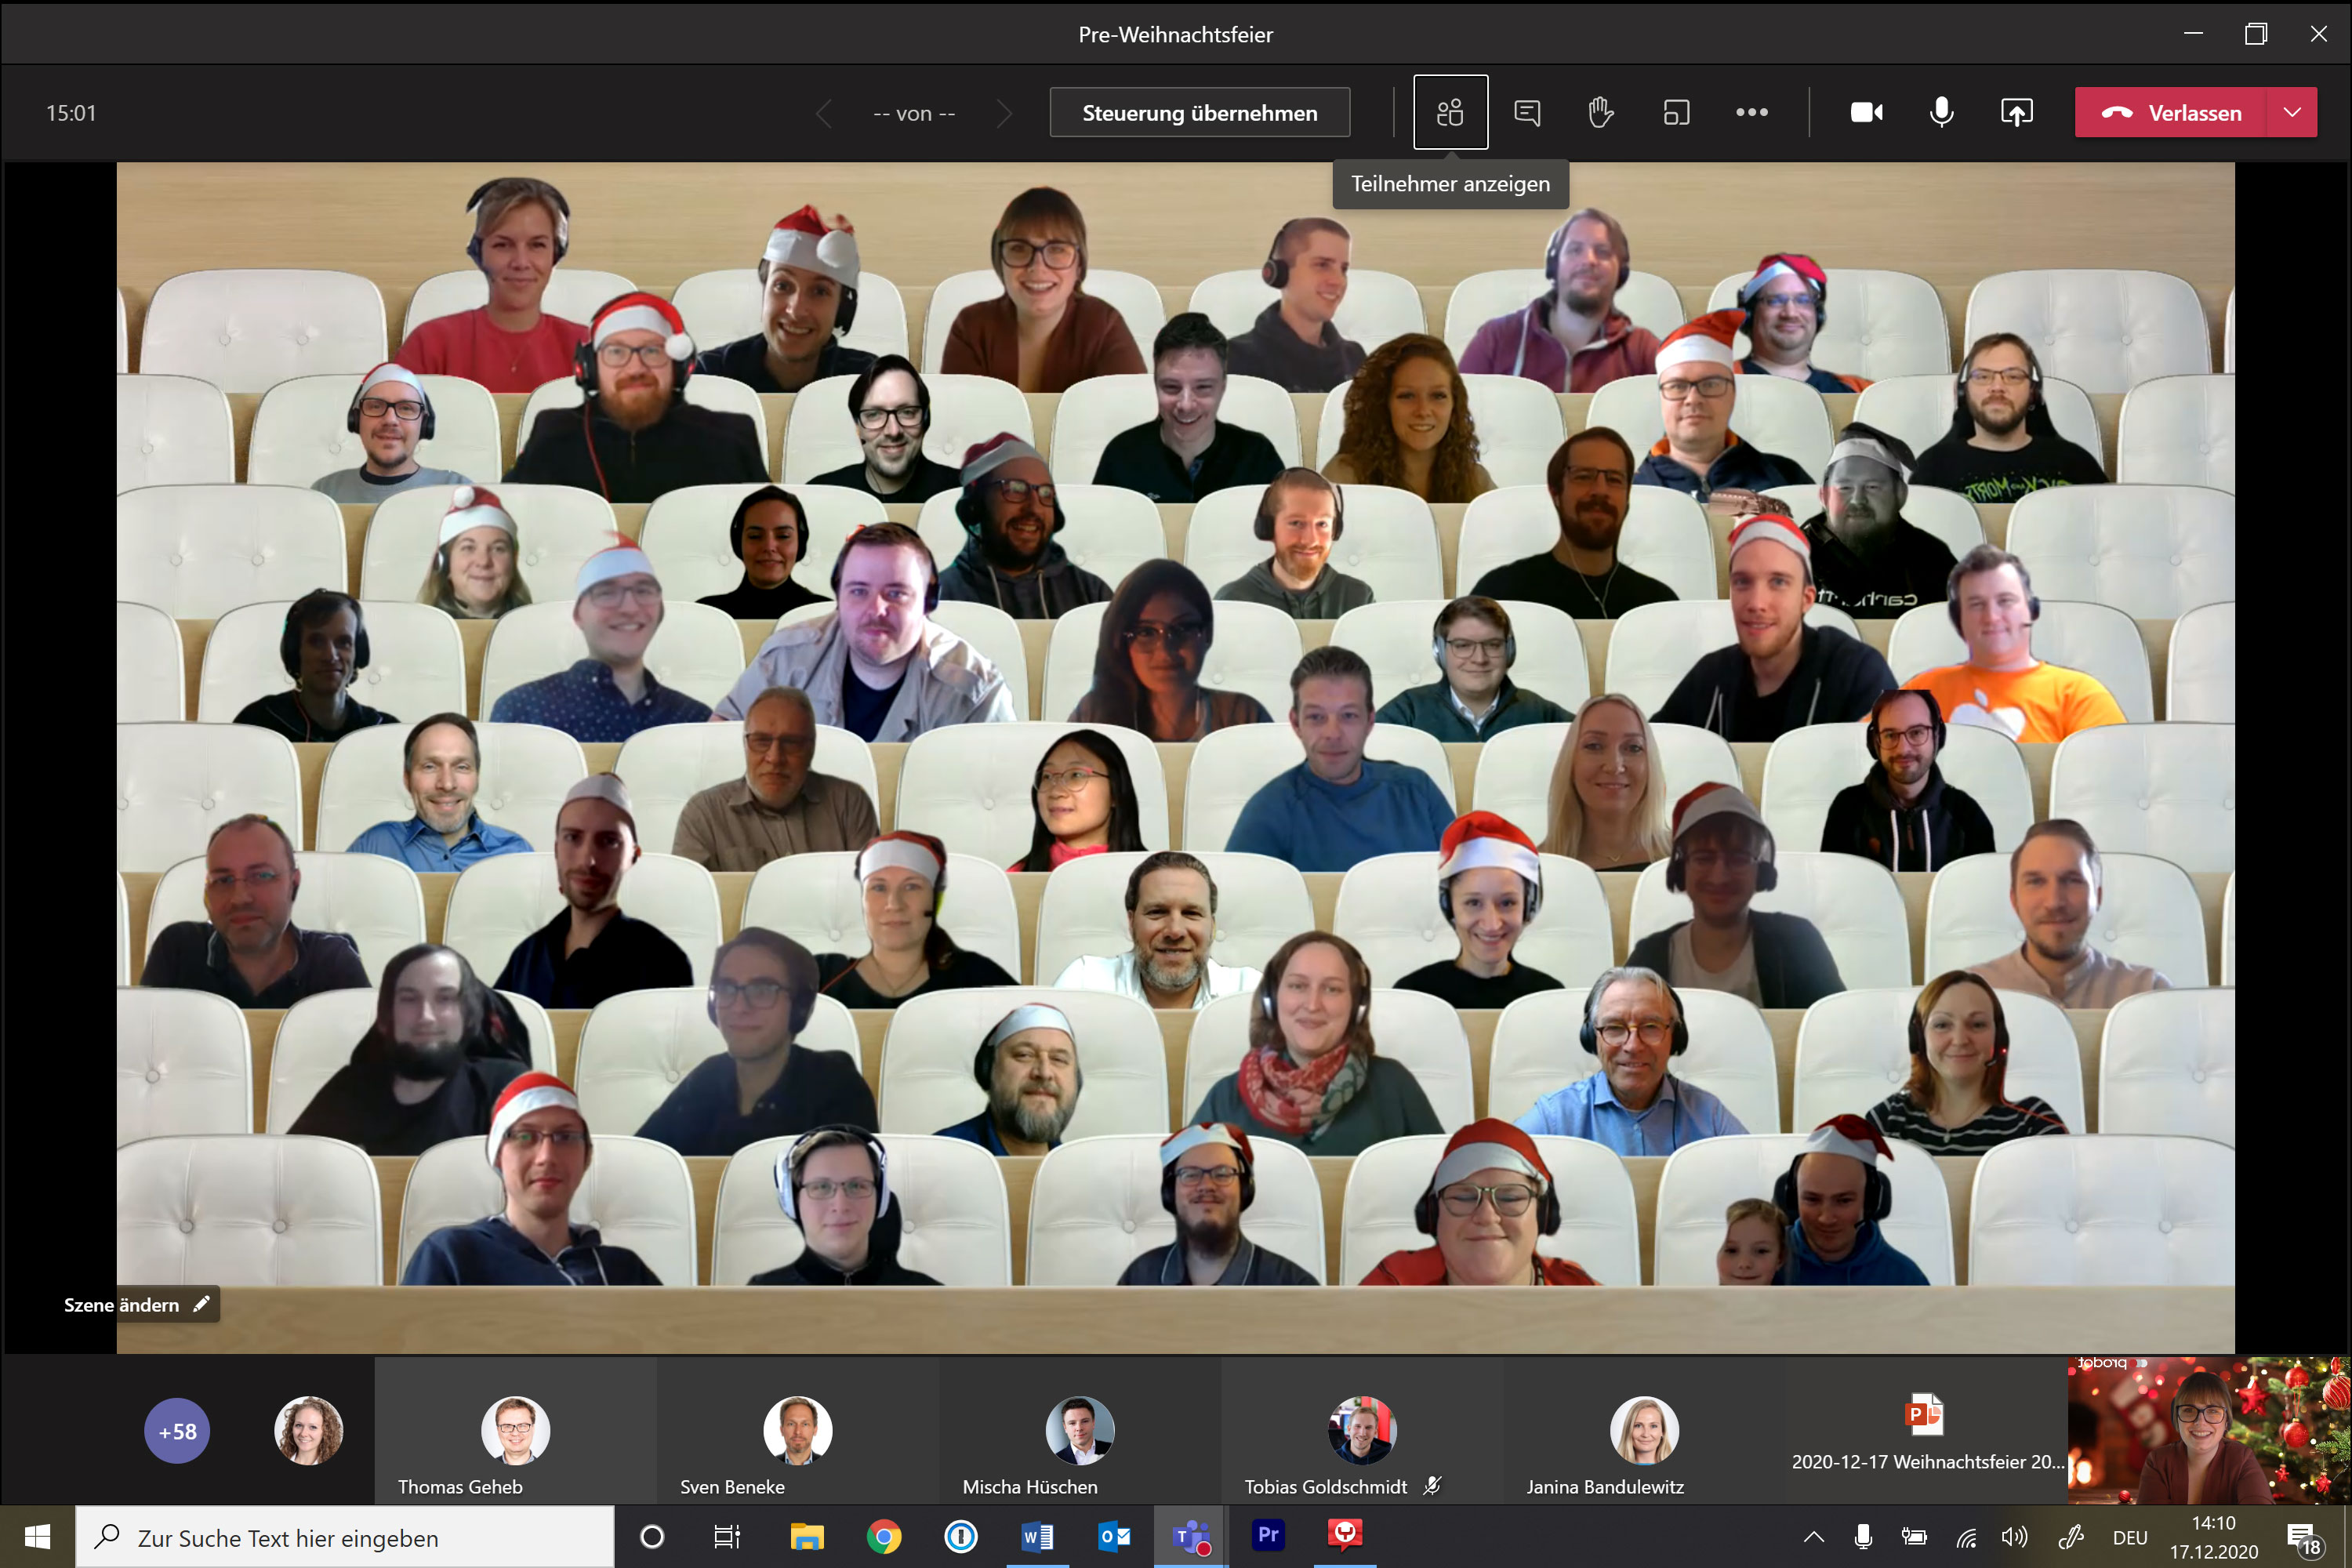Click the Verlassen leave button
Image resolution: width=2352 pixels, height=1568 pixels.
(2171, 112)
